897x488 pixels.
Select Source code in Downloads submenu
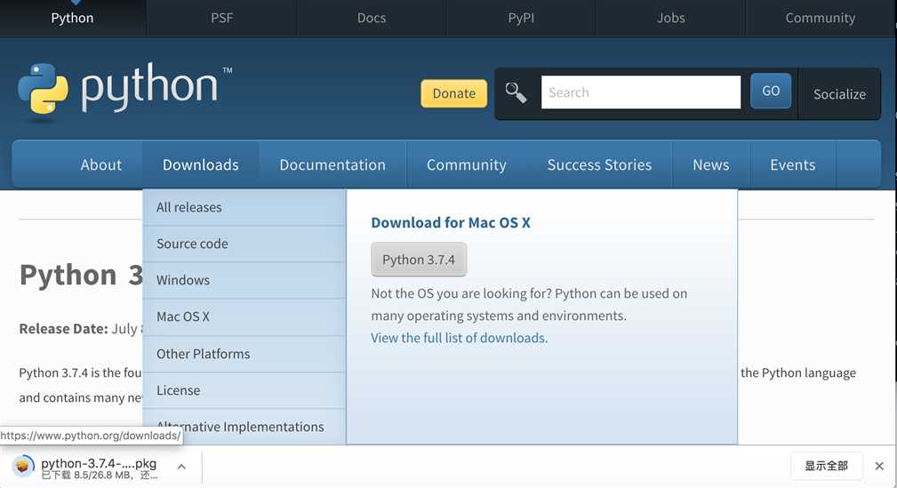[x=244, y=244]
